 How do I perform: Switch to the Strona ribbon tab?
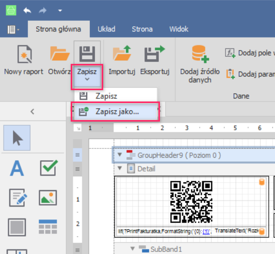[x=142, y=29]
